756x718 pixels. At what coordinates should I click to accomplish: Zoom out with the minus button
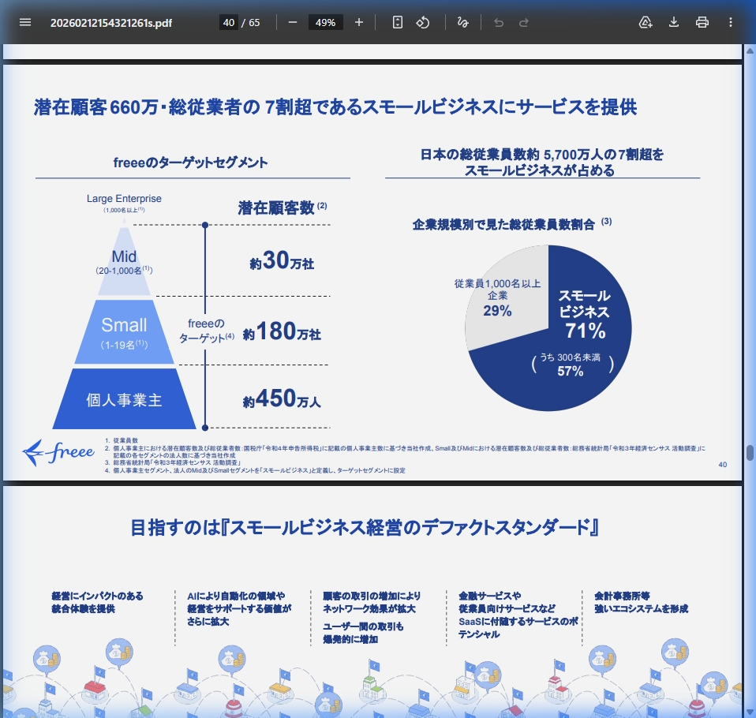point(293,22)
